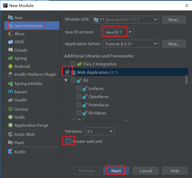The image size is (192, 178).
Task: Click the Clouds speech-bubble icon
Action: click(x=10, y=50)
